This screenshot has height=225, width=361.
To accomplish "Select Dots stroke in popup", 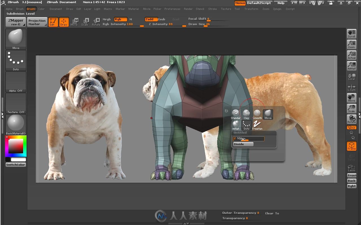I will [x=246, y=125].
